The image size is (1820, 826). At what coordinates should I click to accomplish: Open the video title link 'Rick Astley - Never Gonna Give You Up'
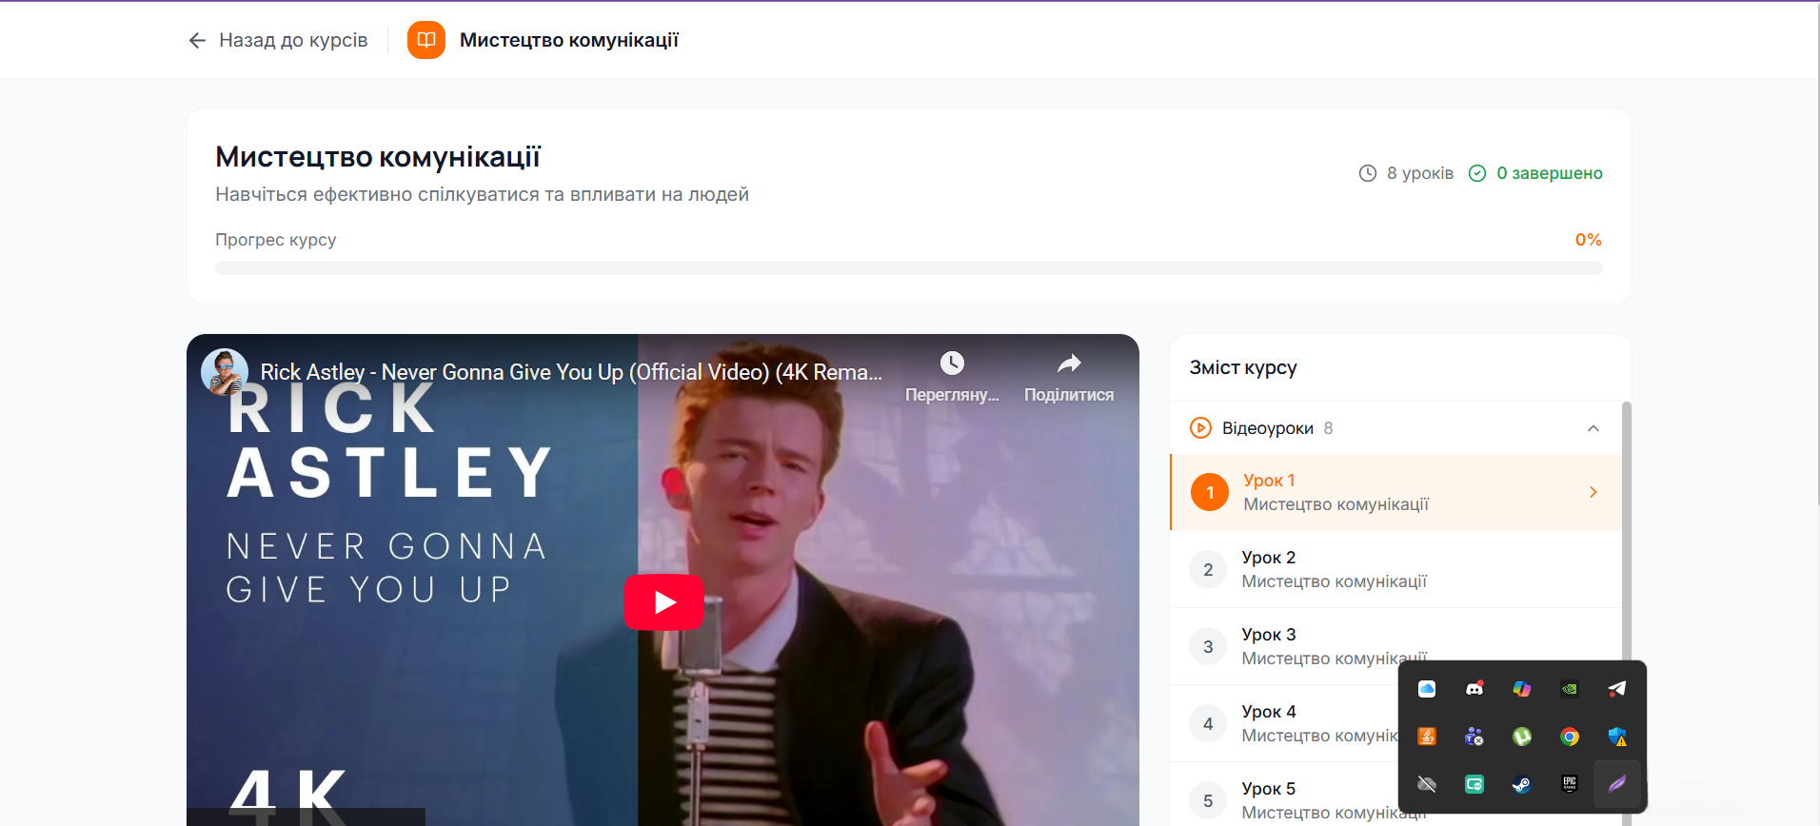coord(571,372)
